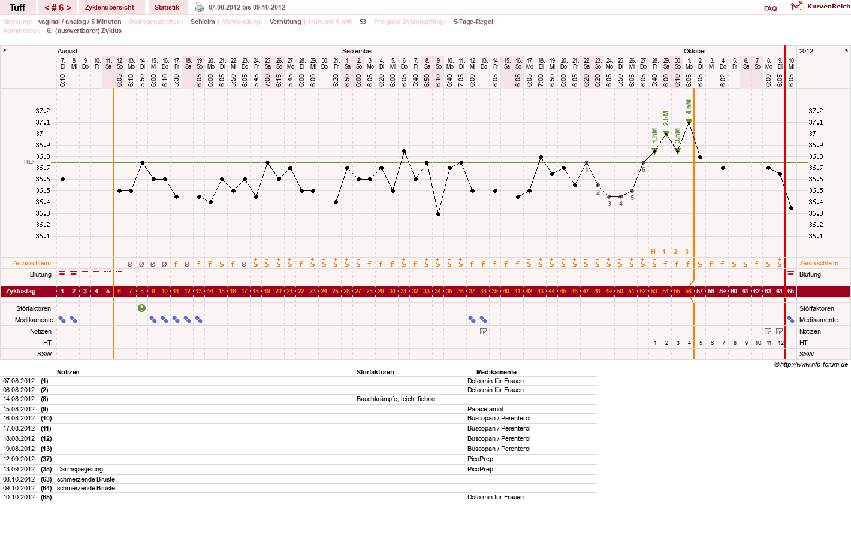Viewport: 851px width, 539px height.
Task: Open the note icon on cycle day 64
Action: pyautogui.click(x=779, y=331)
